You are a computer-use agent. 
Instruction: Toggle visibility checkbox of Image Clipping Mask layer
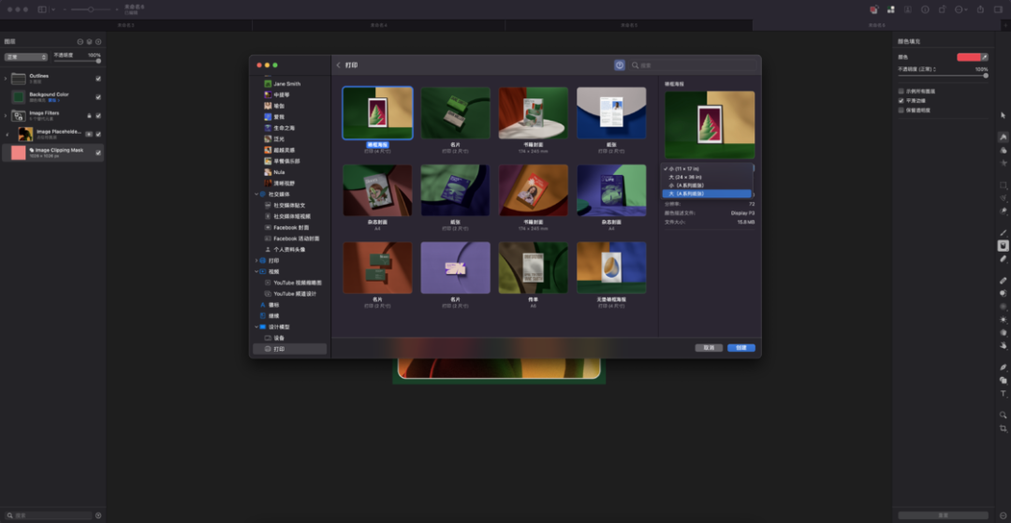click(98, 153)
